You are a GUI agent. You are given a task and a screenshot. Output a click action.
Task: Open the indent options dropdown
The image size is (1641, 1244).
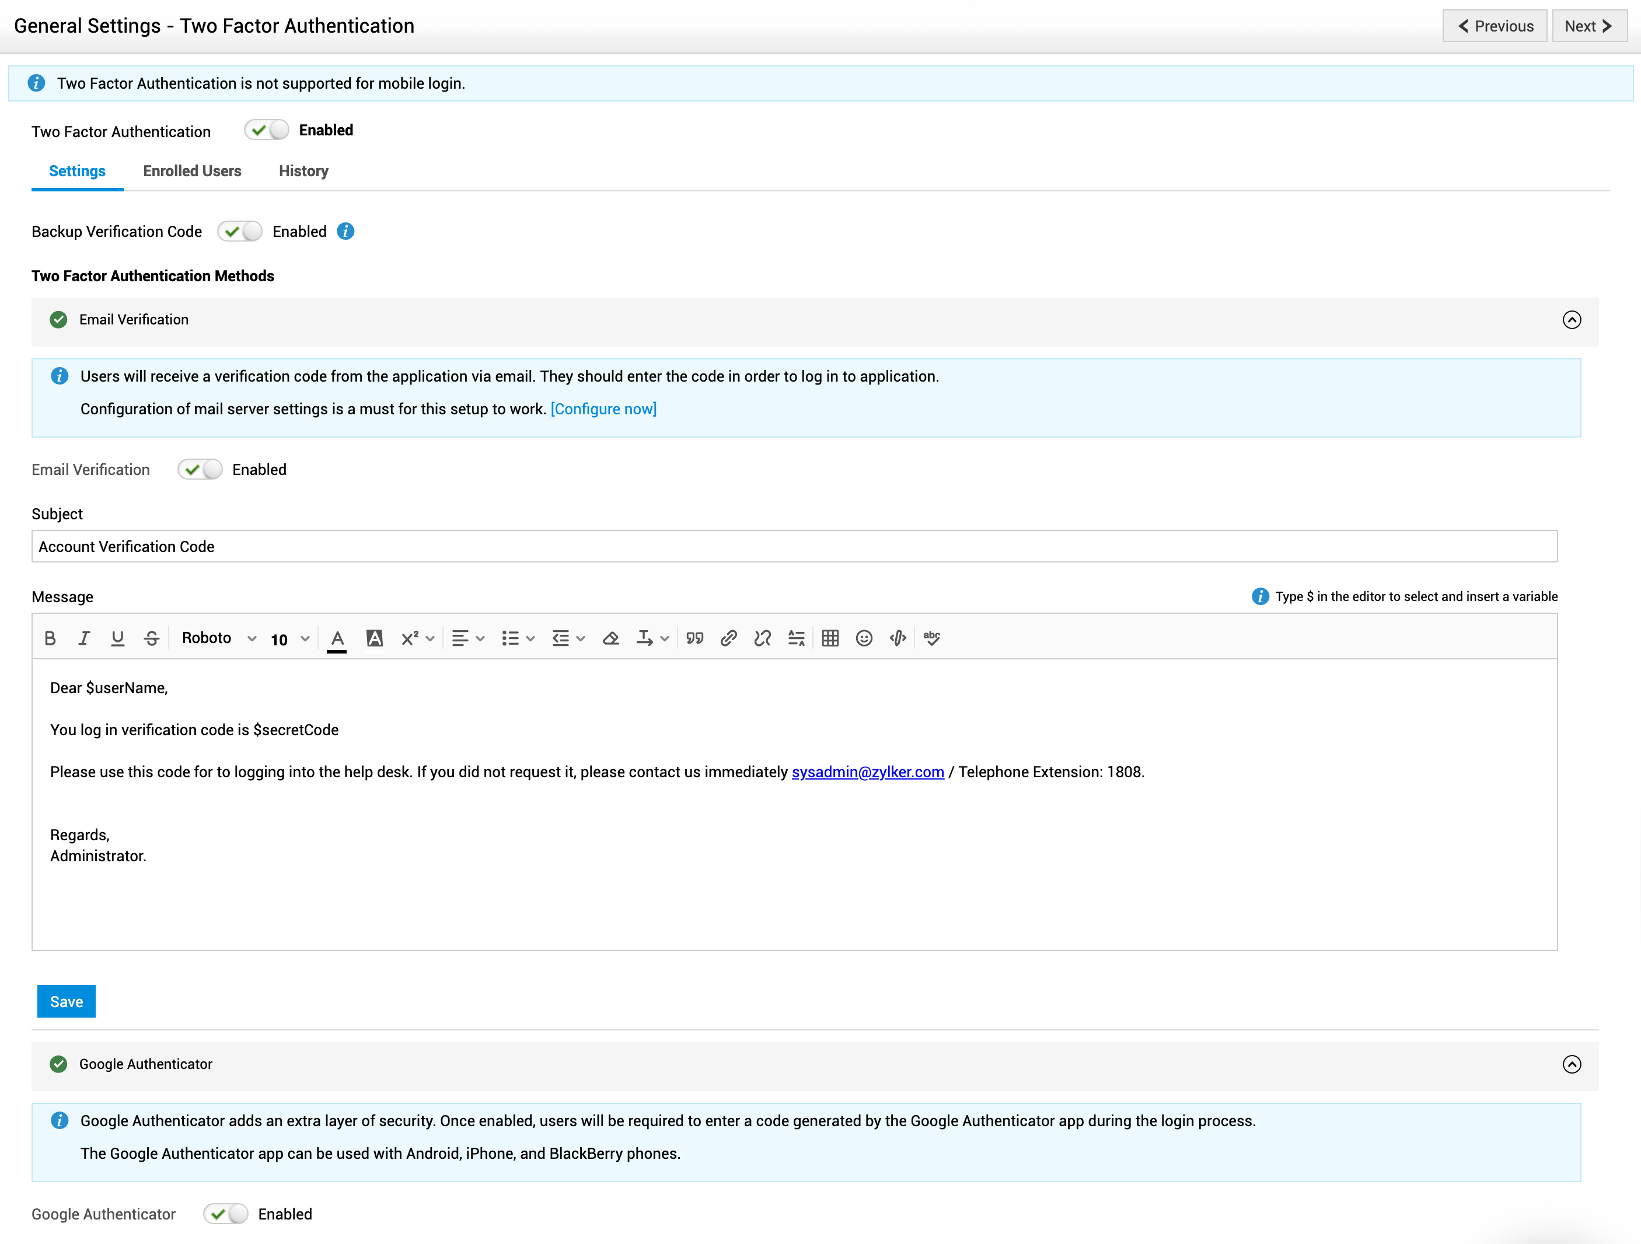[568, 638]
